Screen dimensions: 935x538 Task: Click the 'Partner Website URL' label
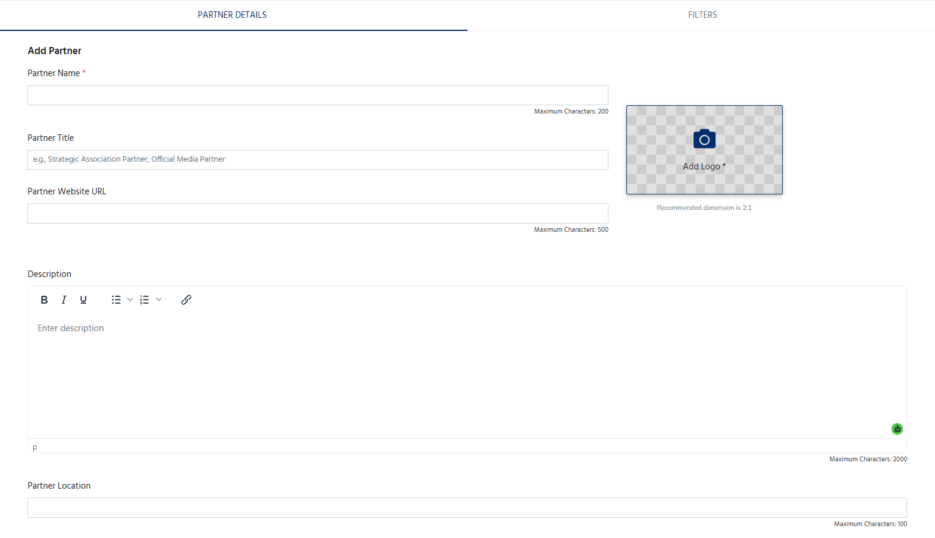[x=67, y=191]
